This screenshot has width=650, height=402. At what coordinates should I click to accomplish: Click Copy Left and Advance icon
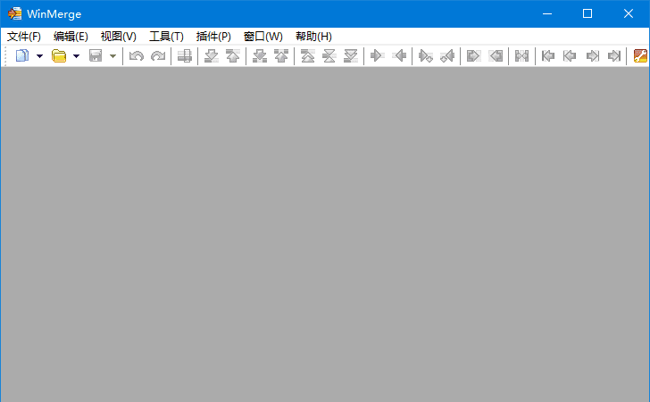pyautogui.click(x=447, y=55)
